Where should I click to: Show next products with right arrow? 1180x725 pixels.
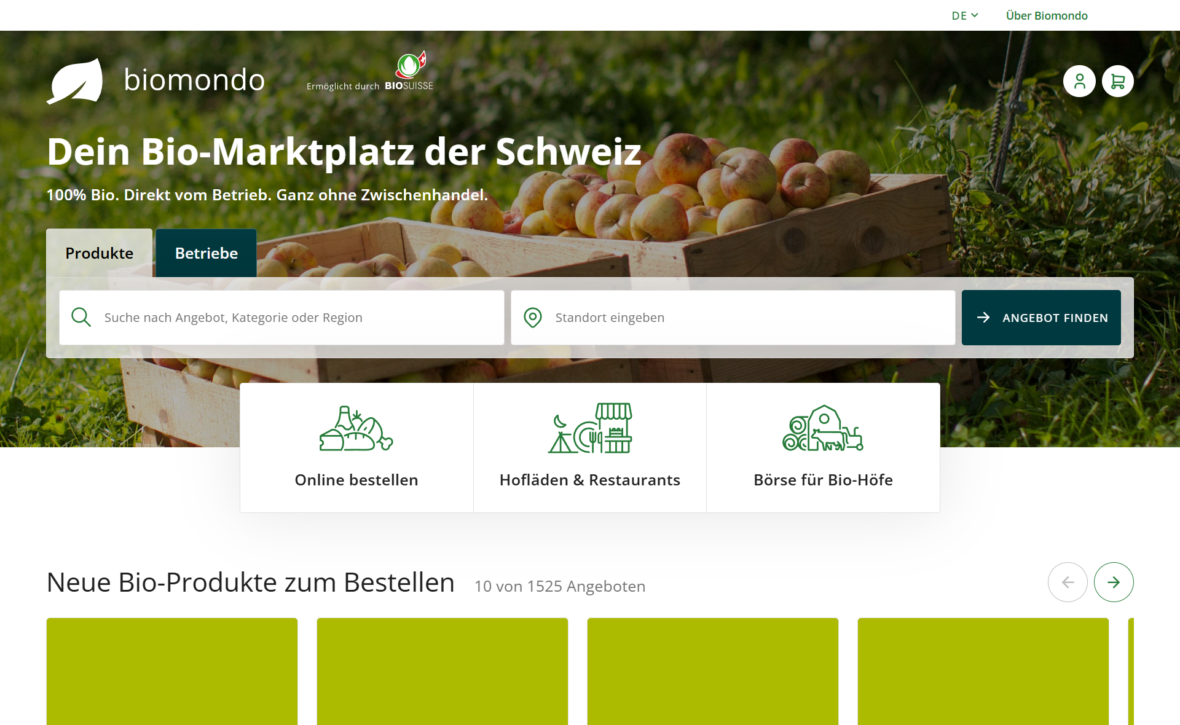(1114, 582)
